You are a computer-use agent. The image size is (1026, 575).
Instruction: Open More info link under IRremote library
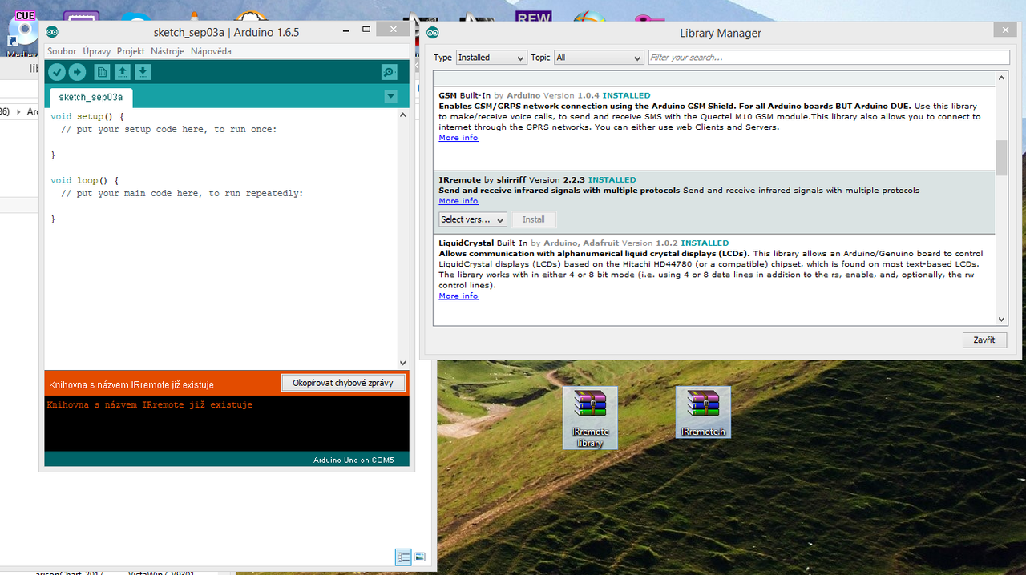pyautogui.click(x=458, y=201)
